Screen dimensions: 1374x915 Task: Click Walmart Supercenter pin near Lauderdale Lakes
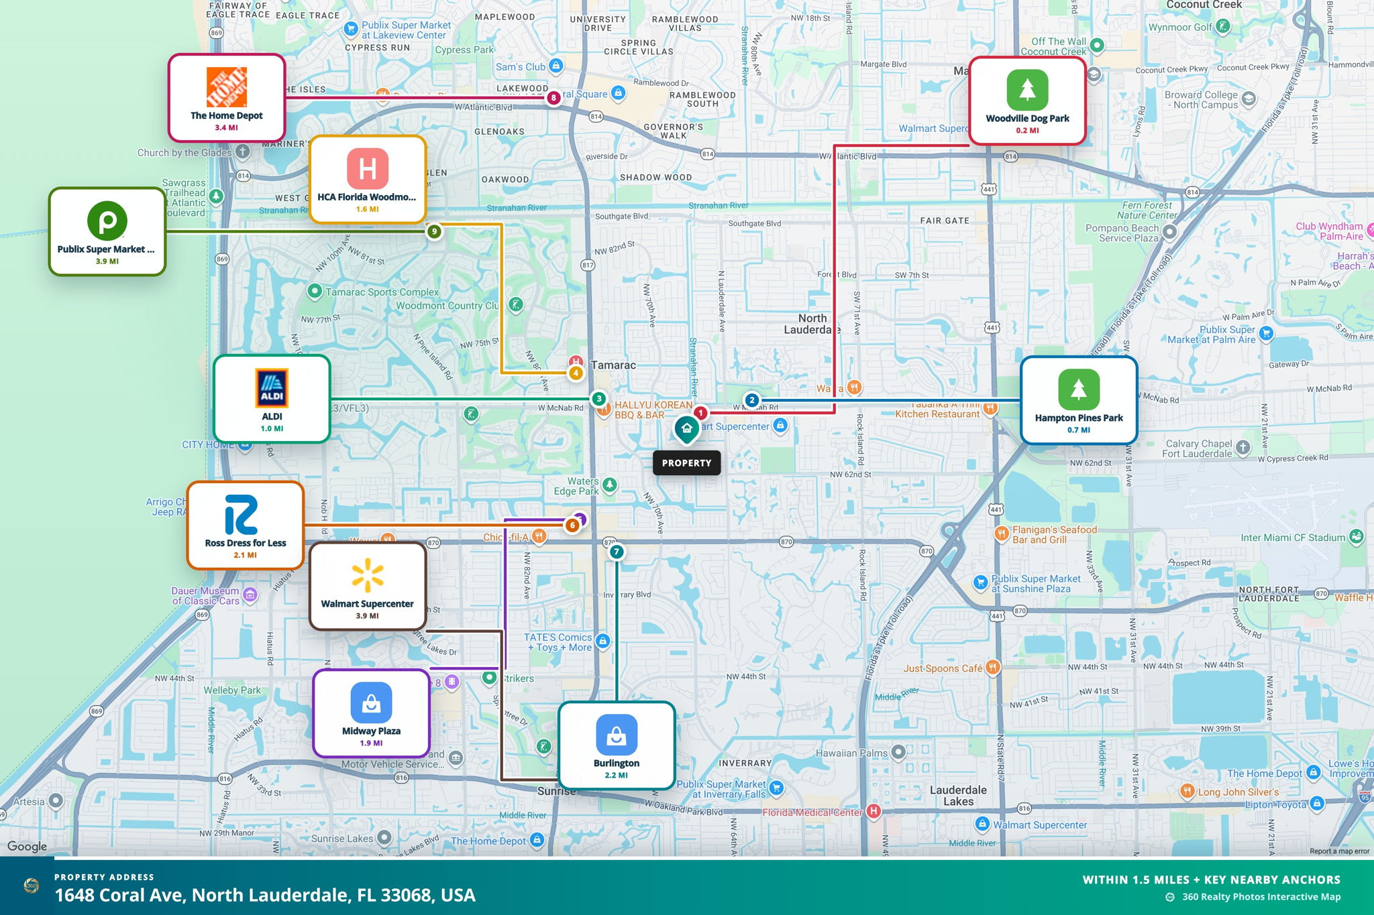tap(982, 824)
